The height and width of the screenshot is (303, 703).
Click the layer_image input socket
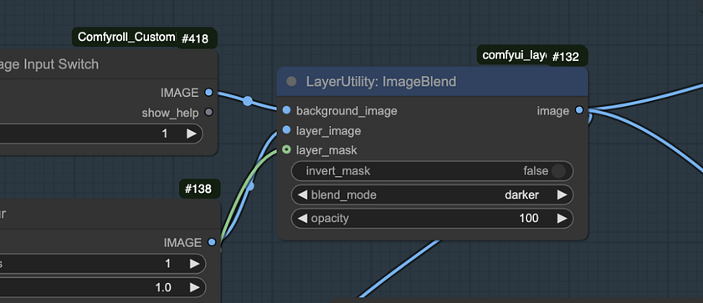287,130
